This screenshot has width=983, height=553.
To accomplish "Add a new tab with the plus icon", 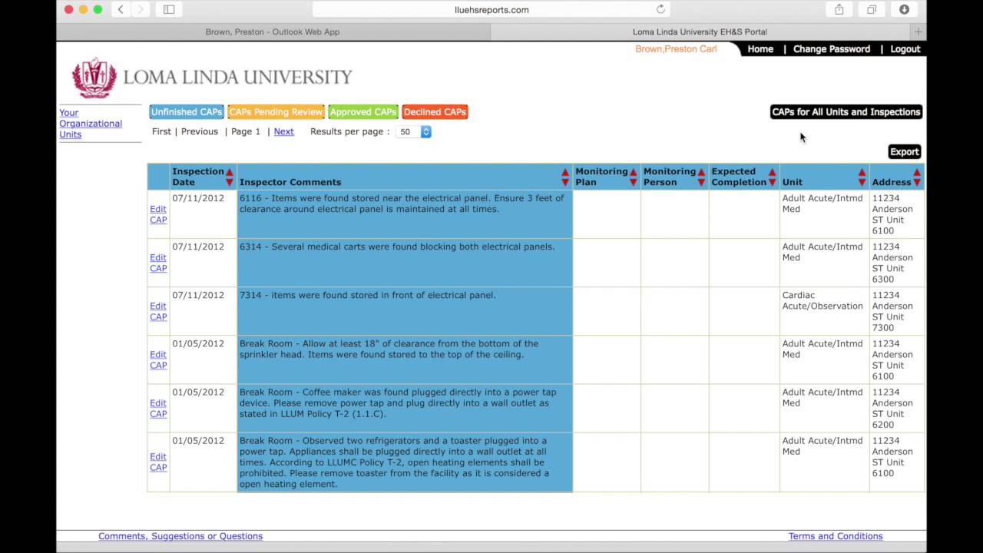I will [918, 31].
